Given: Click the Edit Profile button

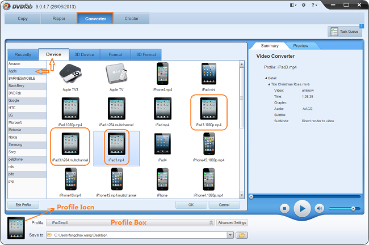Looking at the screenshot, I should (x=23, y=205).
